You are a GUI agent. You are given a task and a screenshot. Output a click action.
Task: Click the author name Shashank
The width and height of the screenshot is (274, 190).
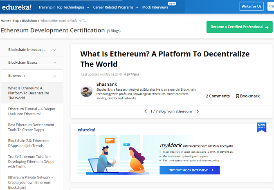107,84
